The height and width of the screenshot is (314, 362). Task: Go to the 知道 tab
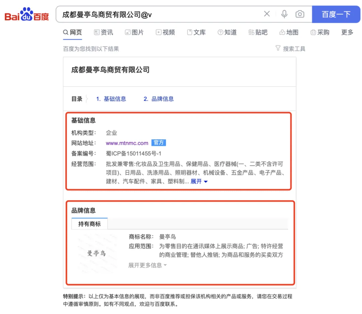click(227, 32)
